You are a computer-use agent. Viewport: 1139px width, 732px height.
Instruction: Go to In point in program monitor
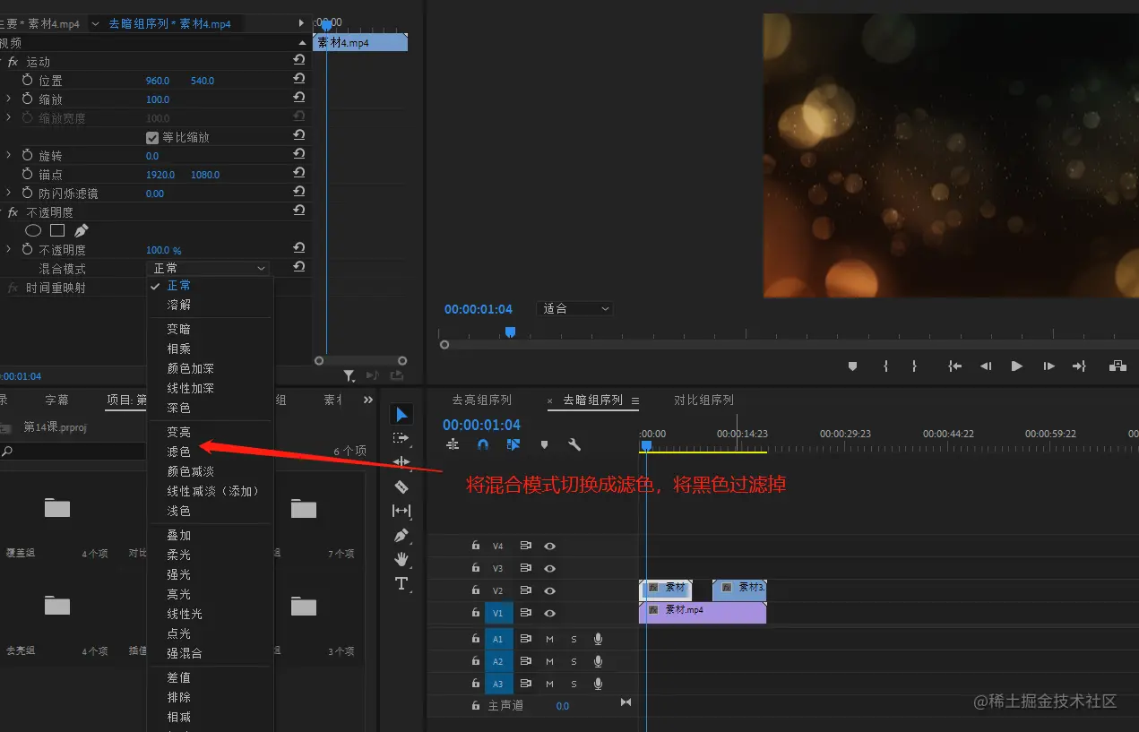[955, 366]
